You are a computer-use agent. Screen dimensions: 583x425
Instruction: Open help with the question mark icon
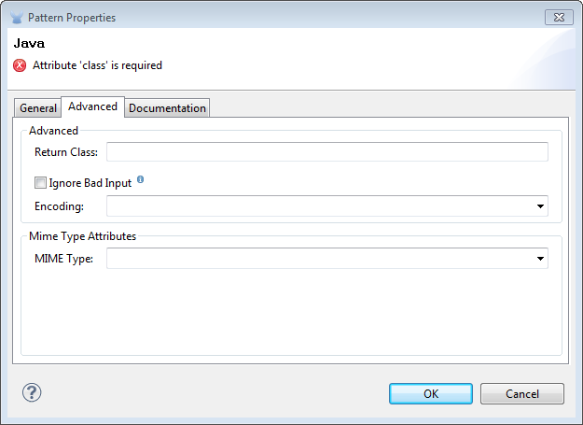tap(32, 392)
